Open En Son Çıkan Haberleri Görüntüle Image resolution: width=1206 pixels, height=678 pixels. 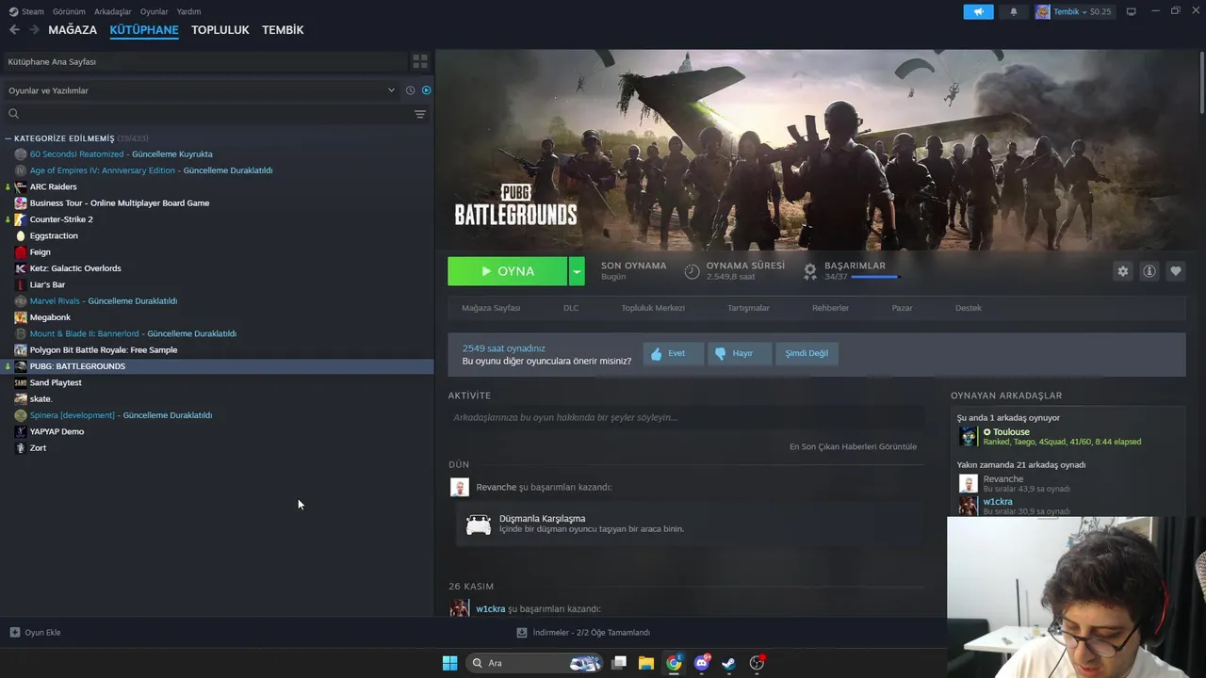click(853, 446)
